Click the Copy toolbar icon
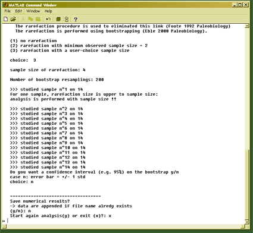This screenshot has width=253, height=233. pyautogui.click(x=30, y=19)
